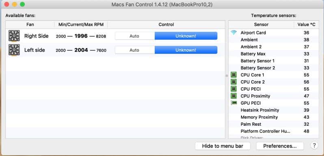324x156 pixels.
Task: Click the GPU PECI card icon
Action: tap(234, 103)
